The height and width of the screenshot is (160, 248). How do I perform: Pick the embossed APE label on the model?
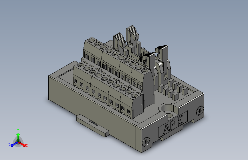(x=173, y=124)
